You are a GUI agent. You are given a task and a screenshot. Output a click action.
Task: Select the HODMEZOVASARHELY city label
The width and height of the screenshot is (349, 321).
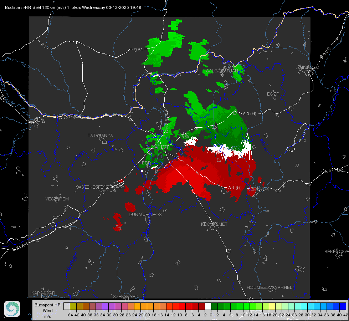coord(271,287)
